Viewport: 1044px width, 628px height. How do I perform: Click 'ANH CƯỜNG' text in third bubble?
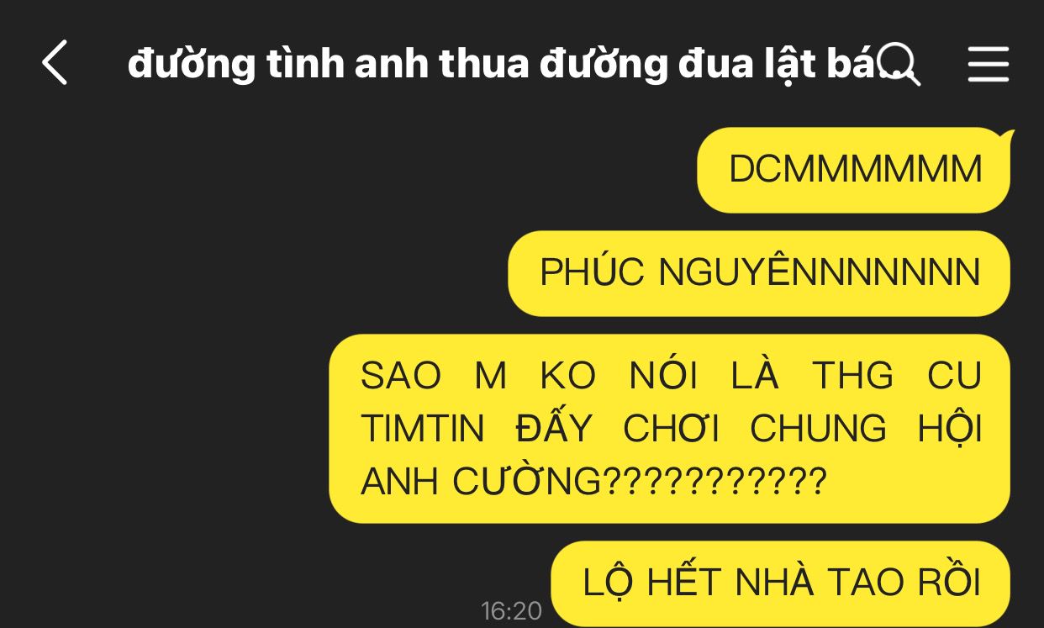482,482
